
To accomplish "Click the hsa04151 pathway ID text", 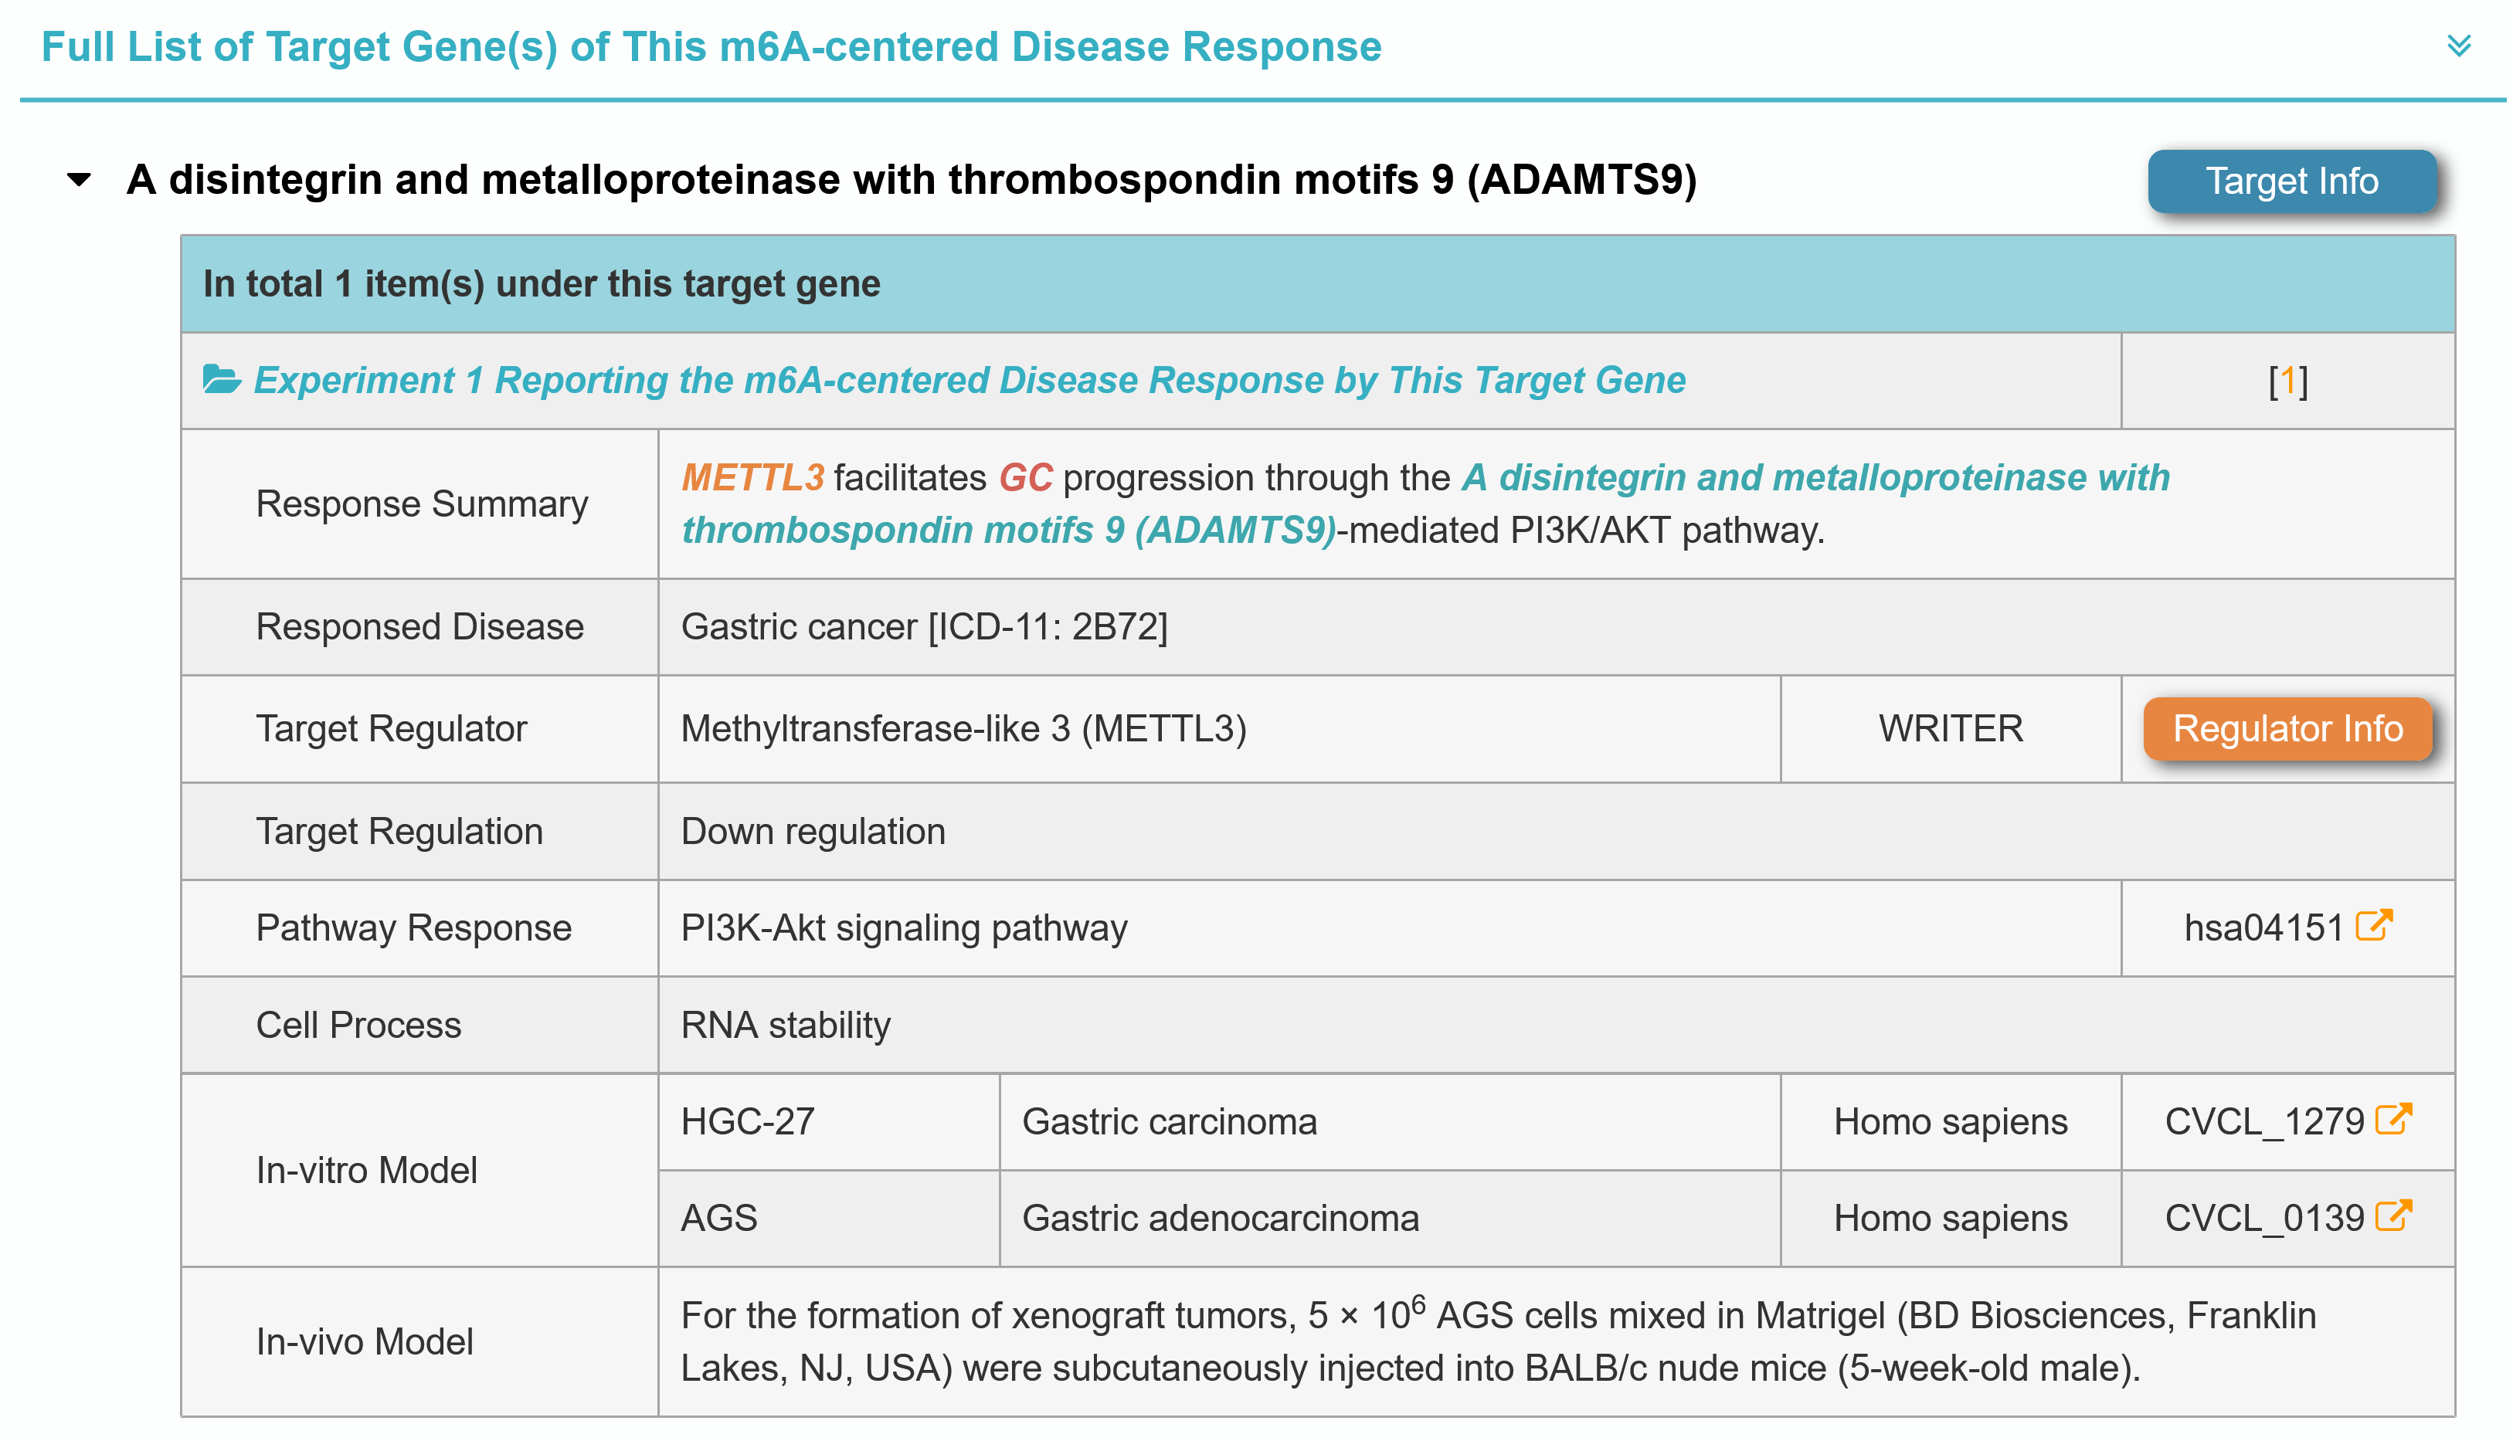I will click(2263, 927).
